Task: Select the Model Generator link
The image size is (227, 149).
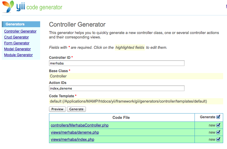Action: point(17,49)
